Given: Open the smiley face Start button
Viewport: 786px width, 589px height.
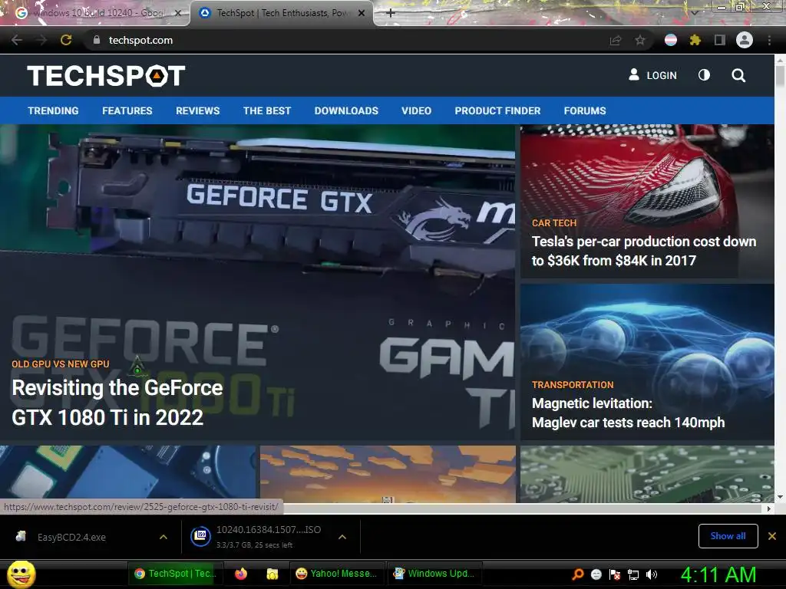Looking at the screenshot, I should pyautogui.click(x=21, y=574).
